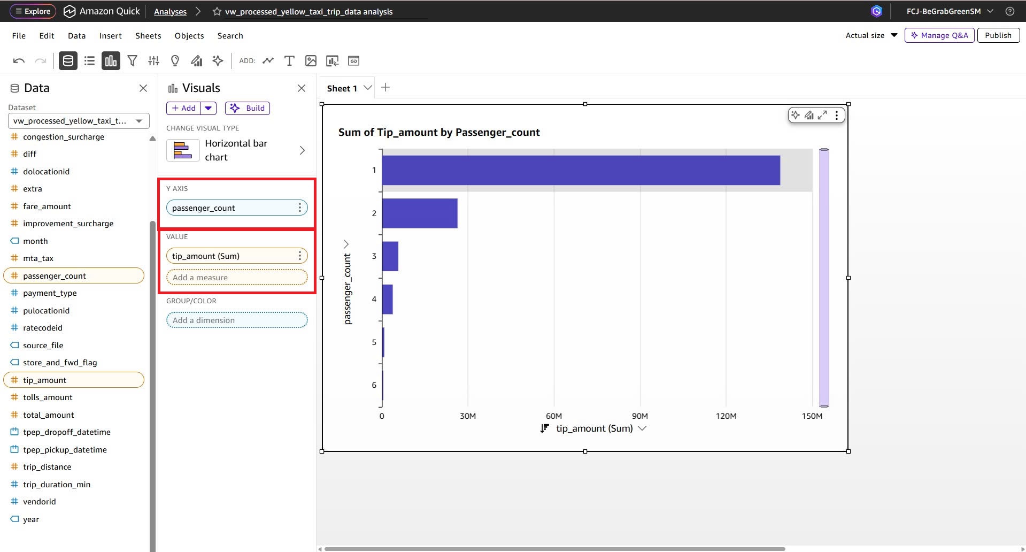The height and width of the screenshot is (552, 1026).
Task: Click the bottom horizontal scrollbar
Action: click(x=554, y=549)
